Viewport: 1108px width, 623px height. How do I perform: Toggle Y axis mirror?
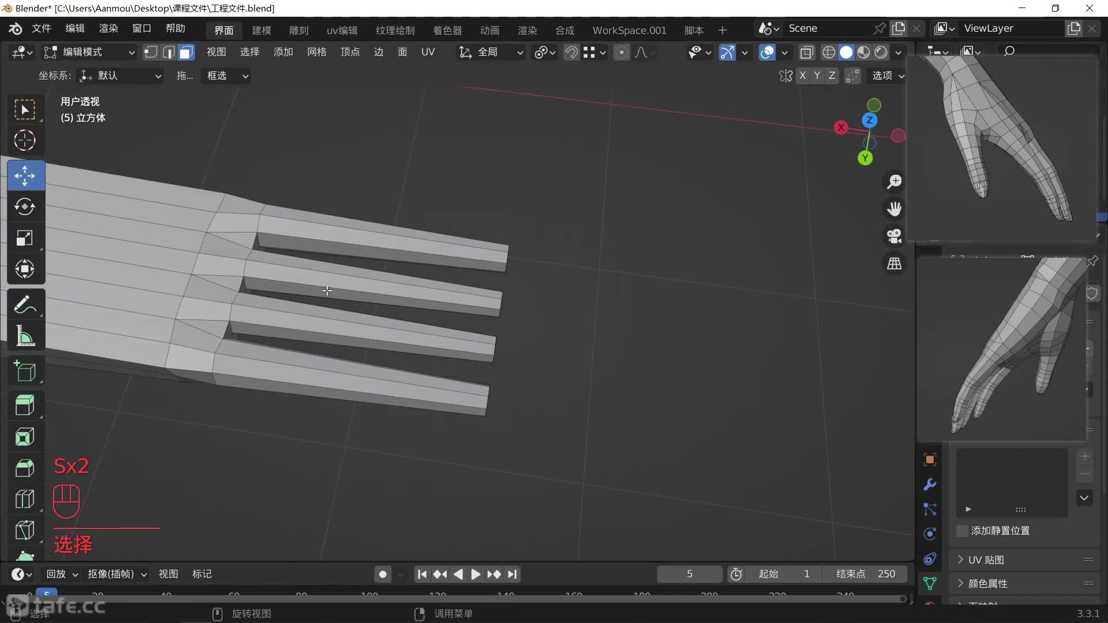tap(817, 76)
